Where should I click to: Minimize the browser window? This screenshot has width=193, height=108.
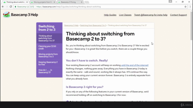[x=176, y=2]
